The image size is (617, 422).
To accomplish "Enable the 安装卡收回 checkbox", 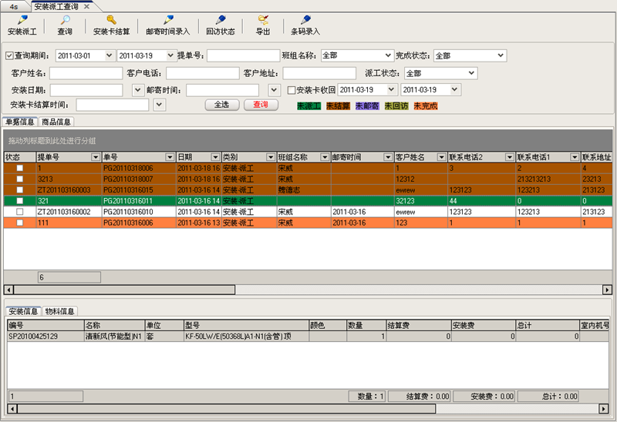I will pos(292,90).
